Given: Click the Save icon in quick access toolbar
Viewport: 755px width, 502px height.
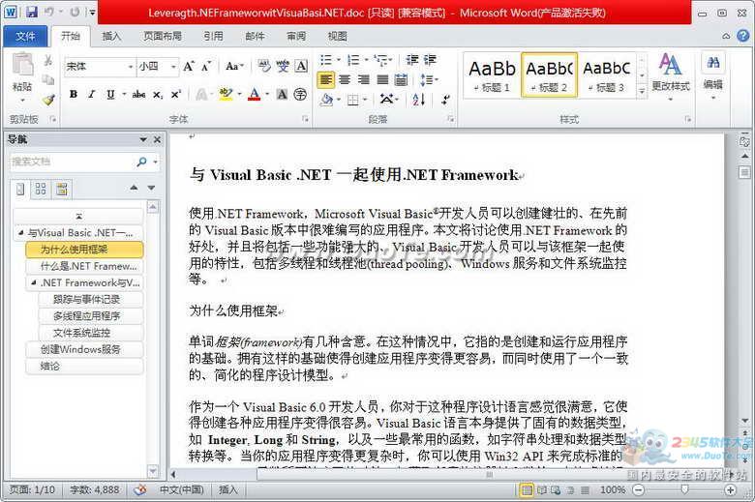Looking at the screenshot, I should coord(32,13).
